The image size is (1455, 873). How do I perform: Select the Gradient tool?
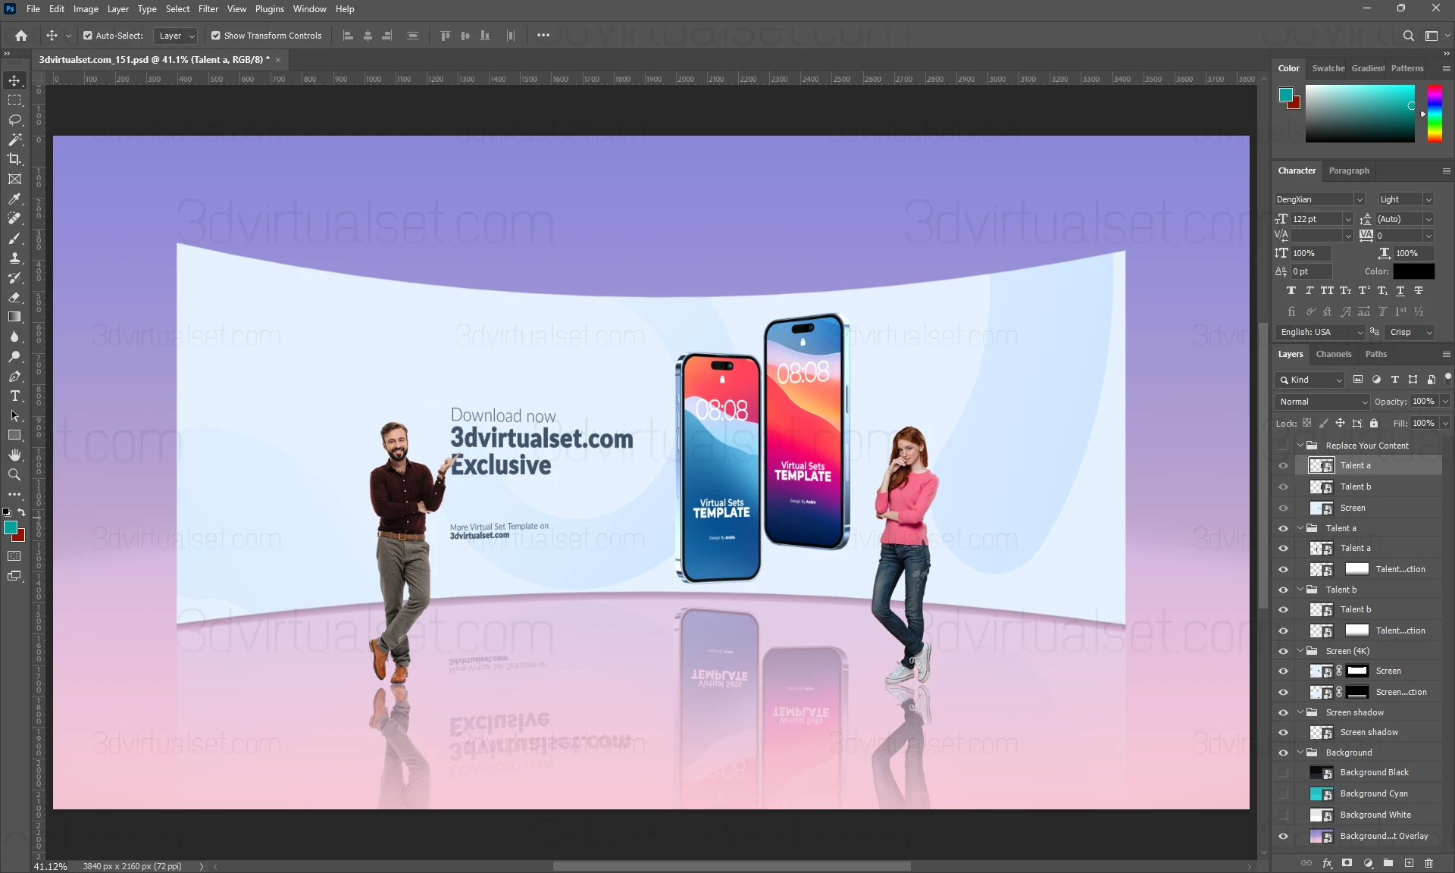(14, 317)
